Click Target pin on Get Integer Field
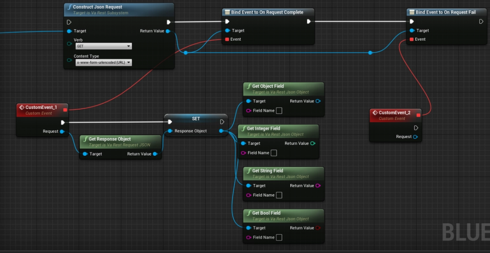490x253 pixels. tap(243, 143)
